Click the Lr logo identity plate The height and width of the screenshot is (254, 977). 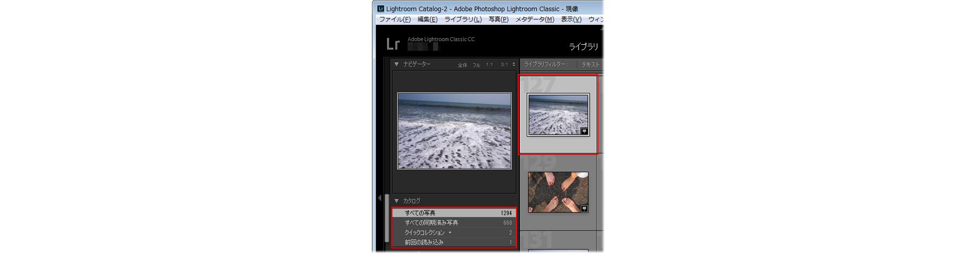click(x=393, y=44)
